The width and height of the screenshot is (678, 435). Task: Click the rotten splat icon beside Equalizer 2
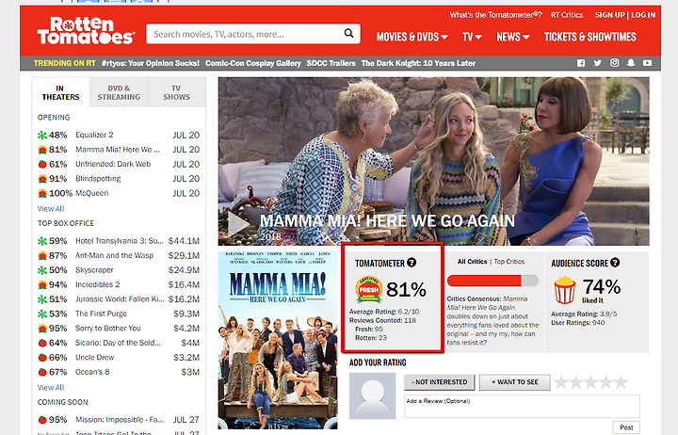42,135
